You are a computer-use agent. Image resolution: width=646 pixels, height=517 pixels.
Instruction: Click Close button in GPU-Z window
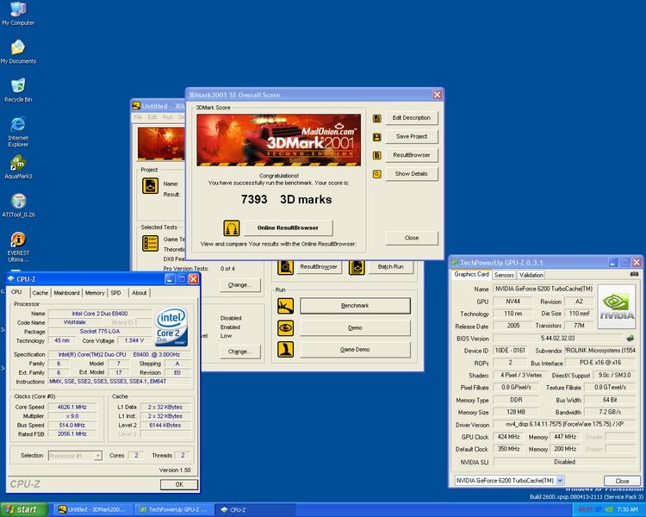click(x=622, y=481)
